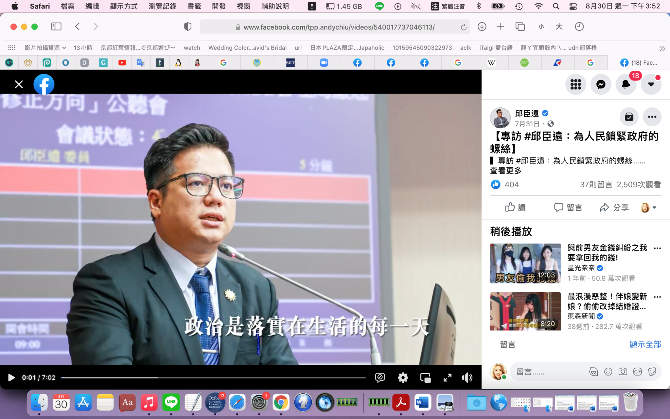Open video settings gear
Screen dimensions: 670x419
(403, 377)
